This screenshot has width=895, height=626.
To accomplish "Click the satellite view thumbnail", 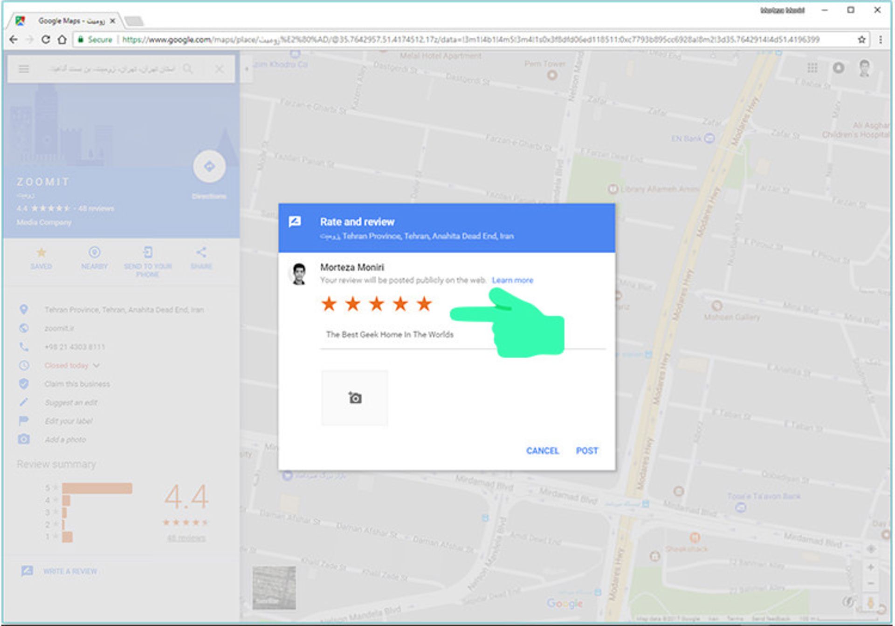I will click(x=274, y=588).
